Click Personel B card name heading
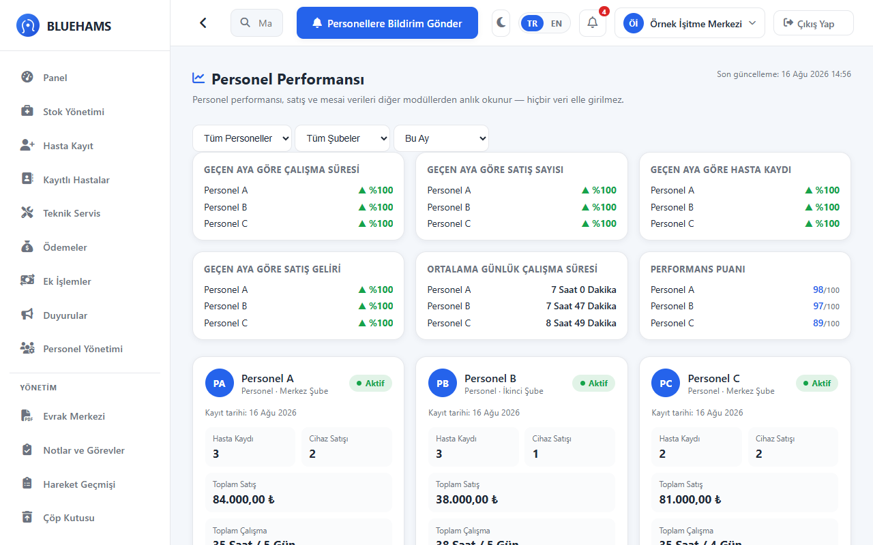The image size is (873, 545). click(490, 378)
